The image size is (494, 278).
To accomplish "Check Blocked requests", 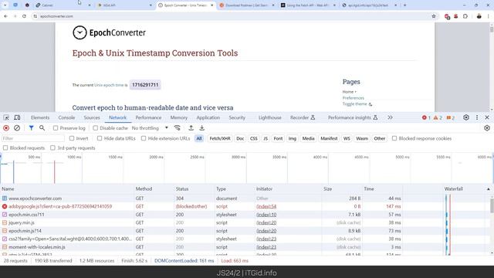I will pos(5,147).
